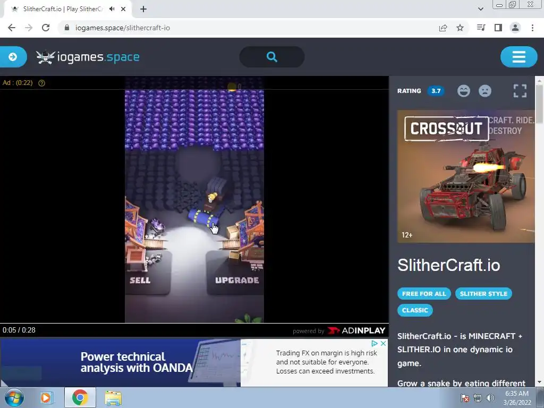
Task: Open the taskbar clock and date
Action: [x=517, y=398]
